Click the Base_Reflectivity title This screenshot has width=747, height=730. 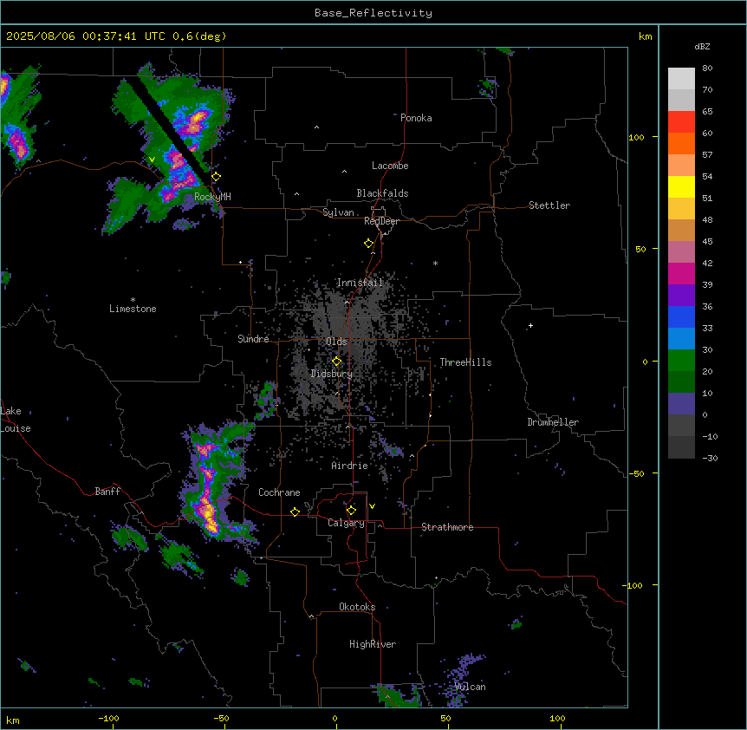pyautogui.click(x=373, y=13)
